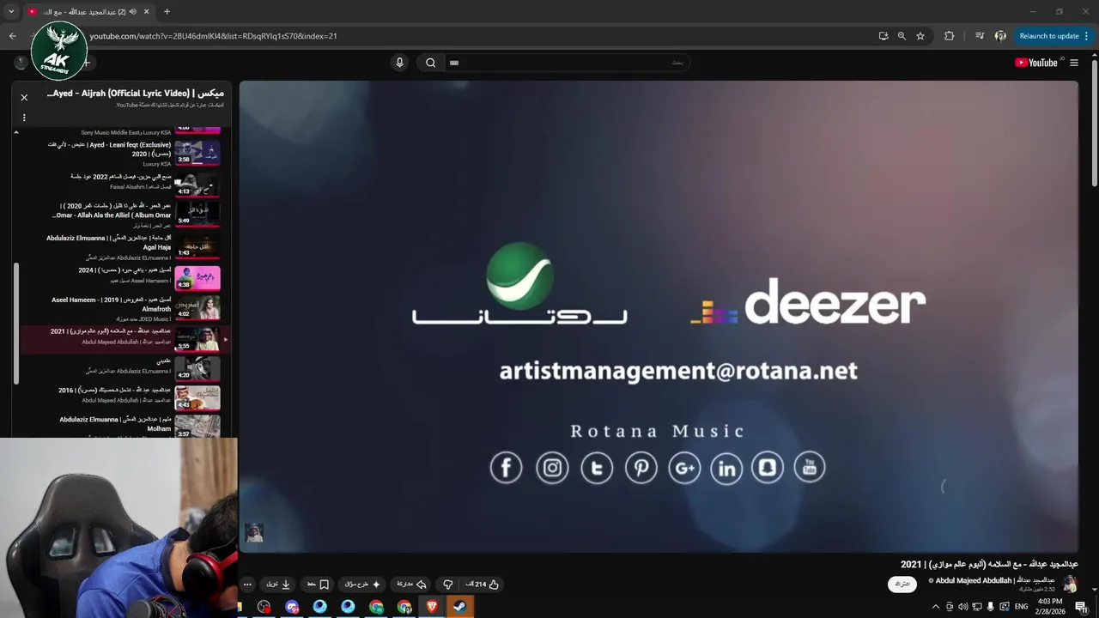Click the channel avatar image

tap(1070, 585)
